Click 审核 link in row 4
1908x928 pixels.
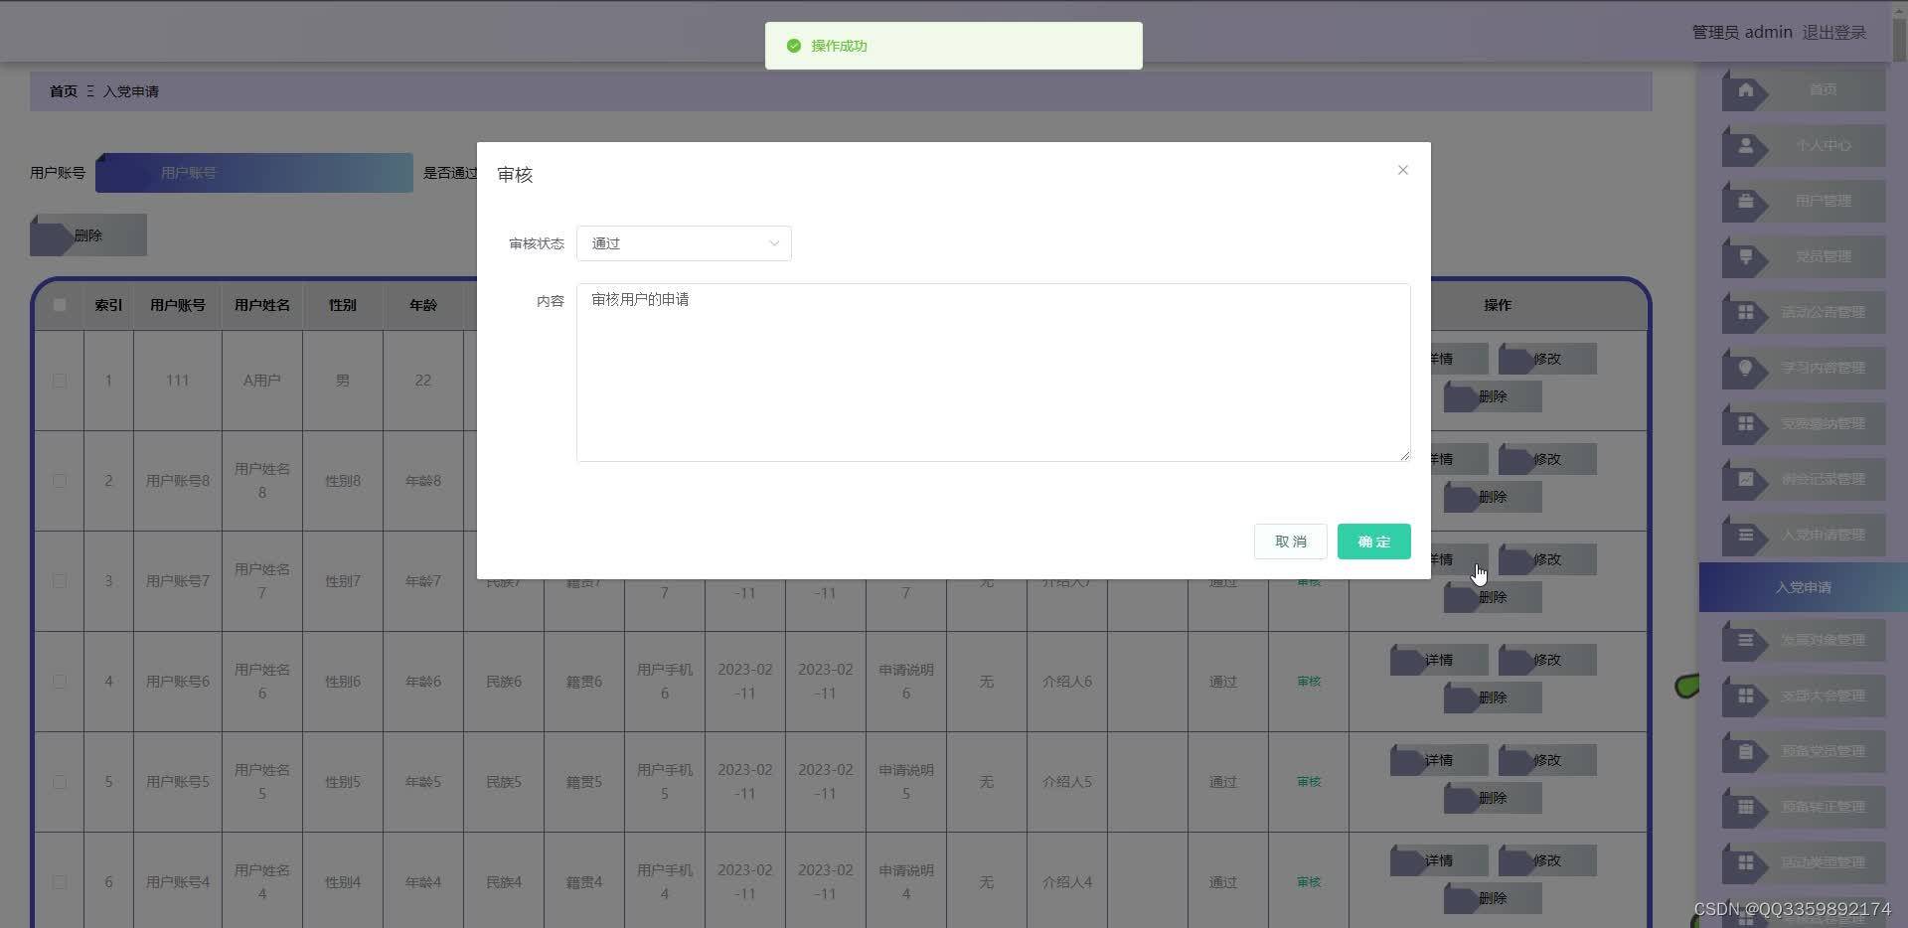point(1309,682)
